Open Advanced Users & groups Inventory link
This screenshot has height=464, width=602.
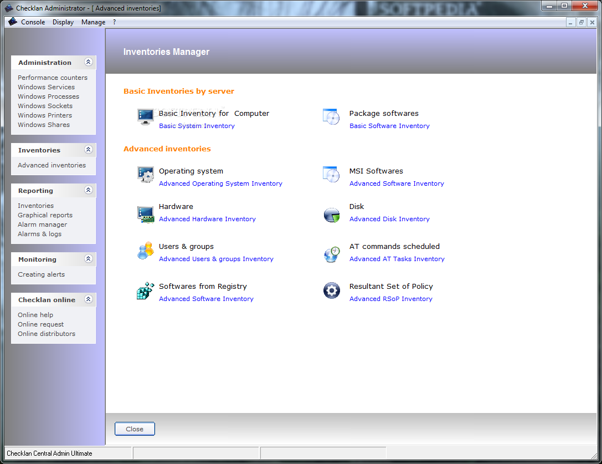[216, 259]
